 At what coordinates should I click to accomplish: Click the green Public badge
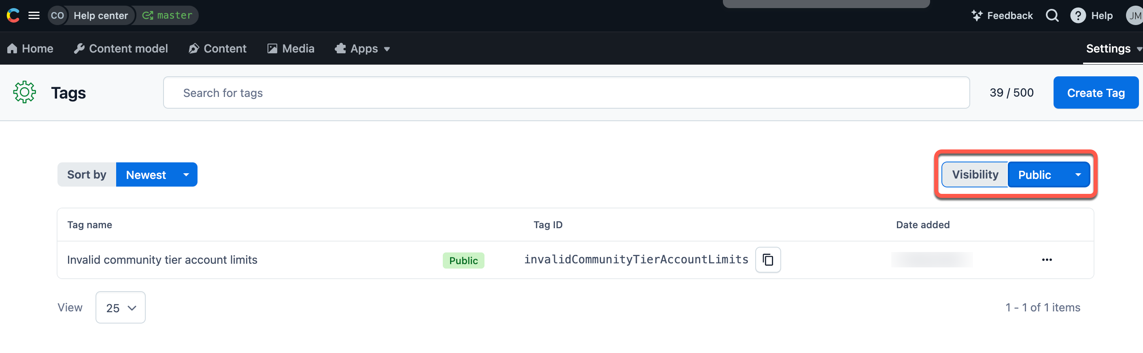click(x=463, y=261)
